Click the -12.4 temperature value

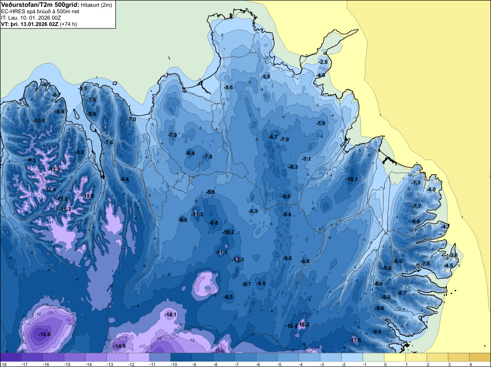(50, 189)
